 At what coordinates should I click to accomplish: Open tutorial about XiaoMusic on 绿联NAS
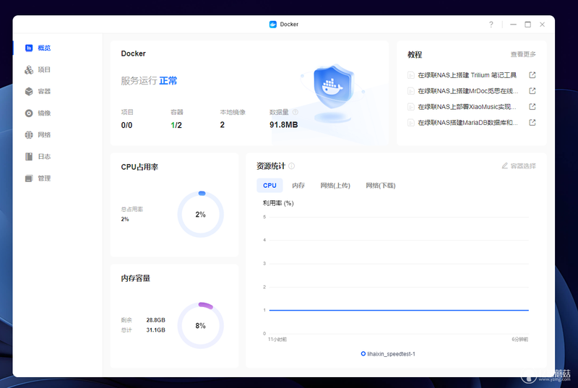click(467, 107)
